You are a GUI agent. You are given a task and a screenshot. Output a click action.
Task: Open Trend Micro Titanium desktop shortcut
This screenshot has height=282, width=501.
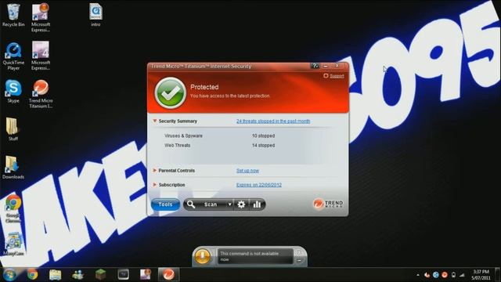[x=41, y=94]
